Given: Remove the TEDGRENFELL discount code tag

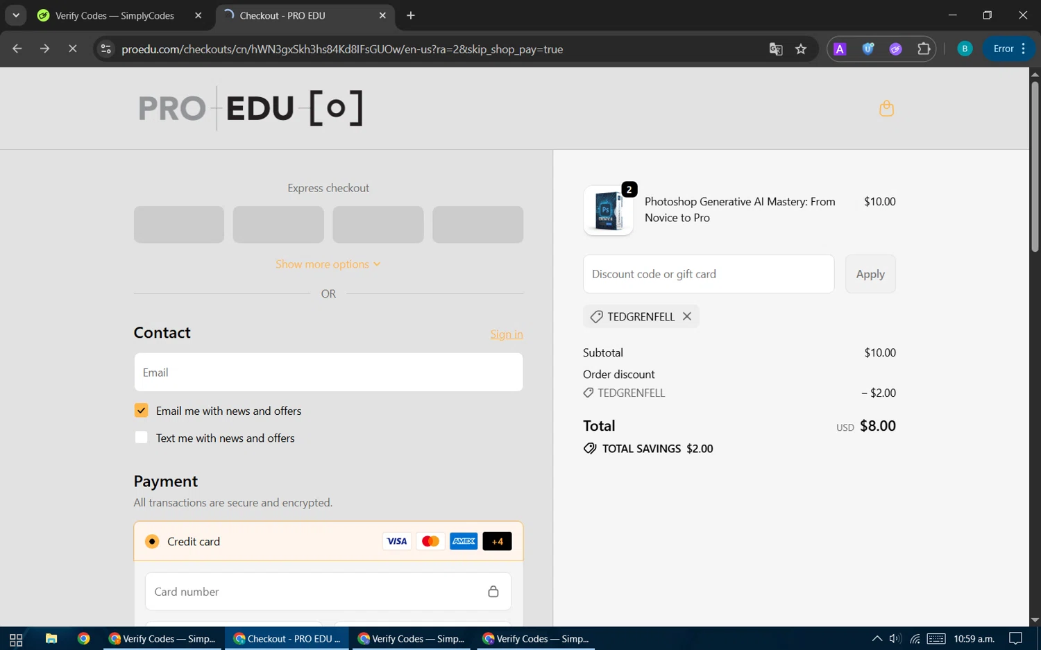Looking at the screenshot, I should click(687, 316).
